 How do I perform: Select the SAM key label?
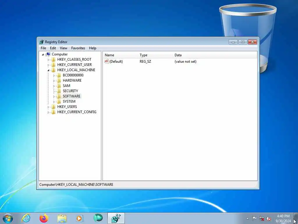pyautogui.click(x=67, y=86)
